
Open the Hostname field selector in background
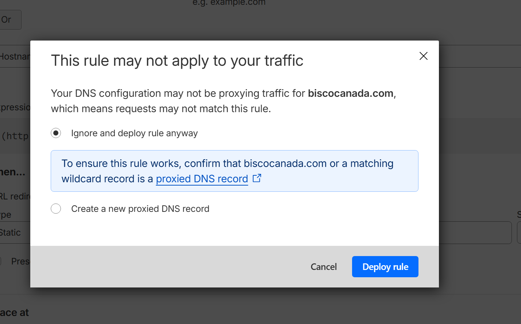pyautogui.click(x=15, y=57)
